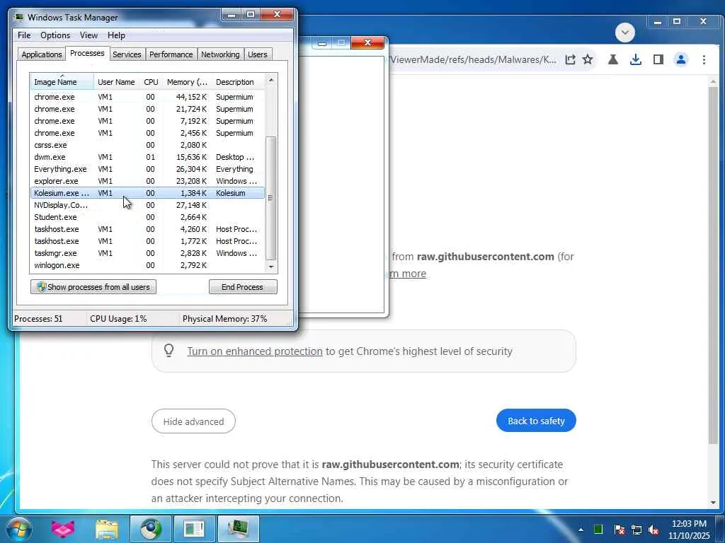
Task: Select the Everything.exe process row
Action: click(147, 169)
